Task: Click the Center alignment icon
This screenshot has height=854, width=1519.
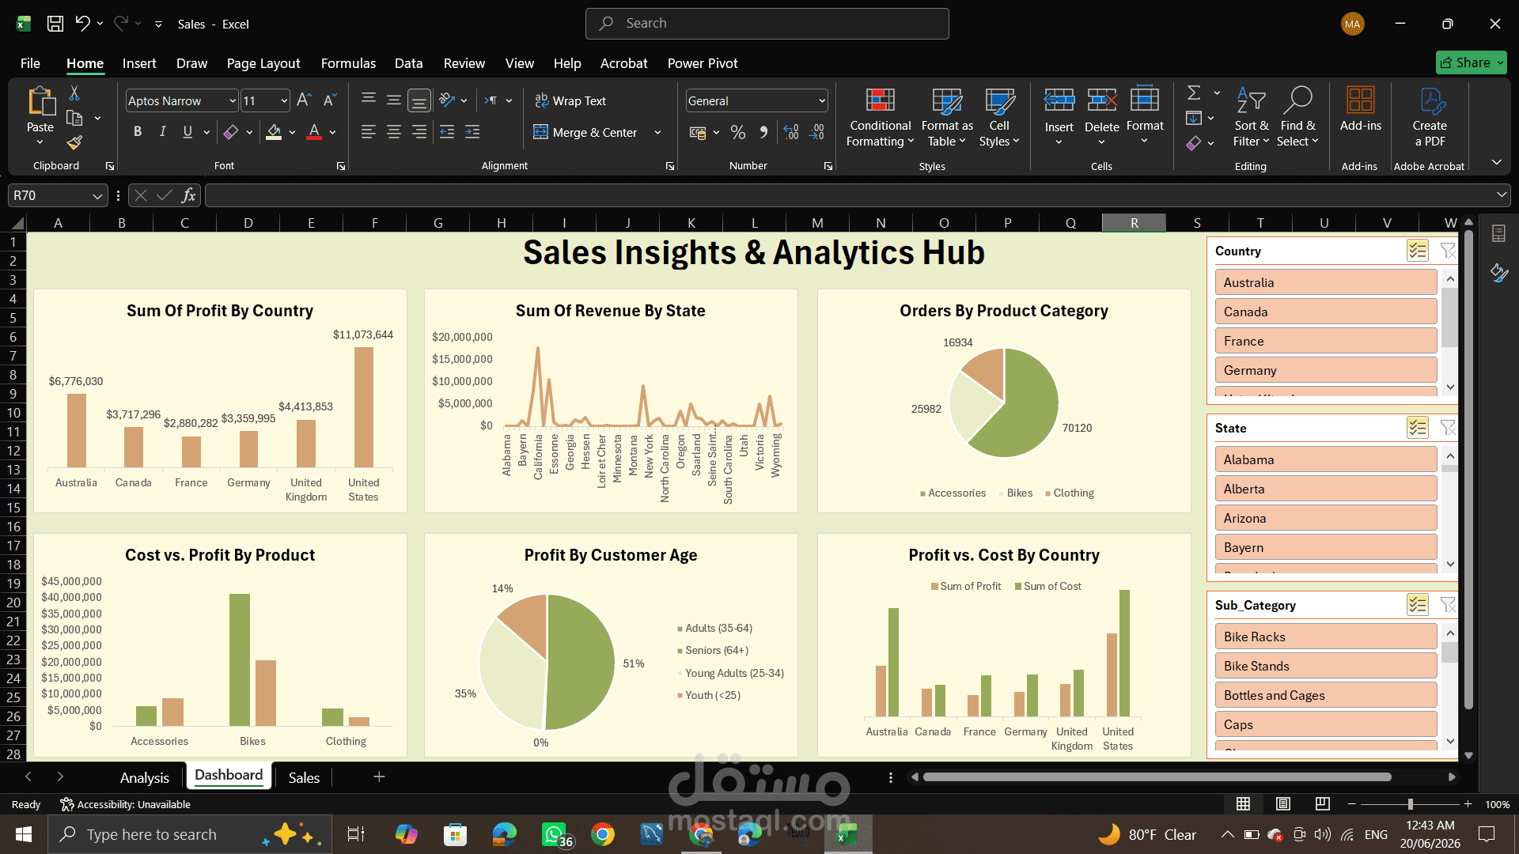Action: click(x=393, y=132)
